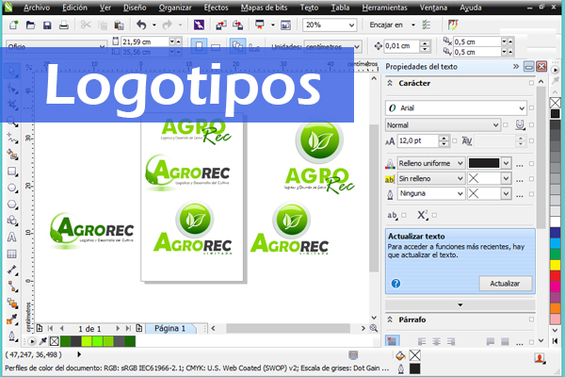Click more options next to Sin relleno

[x=519, y=180]
